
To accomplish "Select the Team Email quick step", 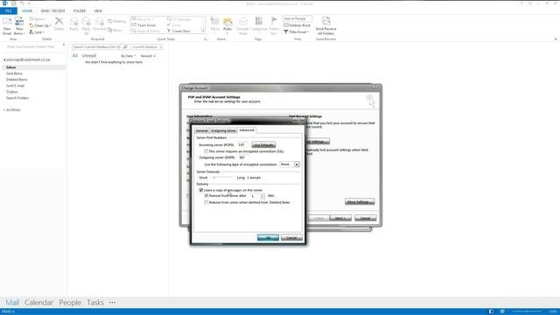I will pos(143,25).
